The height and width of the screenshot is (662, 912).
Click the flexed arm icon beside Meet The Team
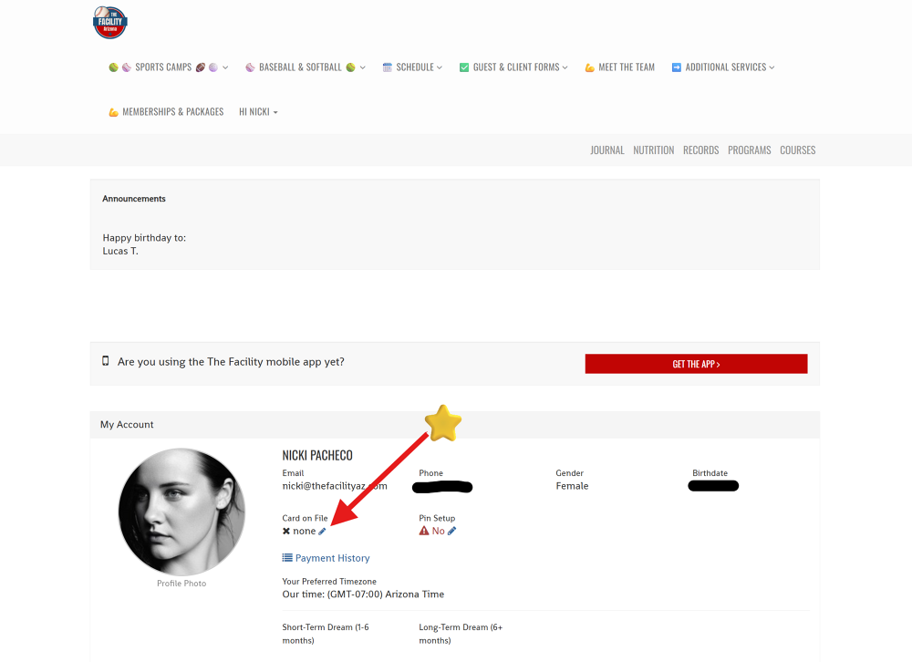[590, 67]
